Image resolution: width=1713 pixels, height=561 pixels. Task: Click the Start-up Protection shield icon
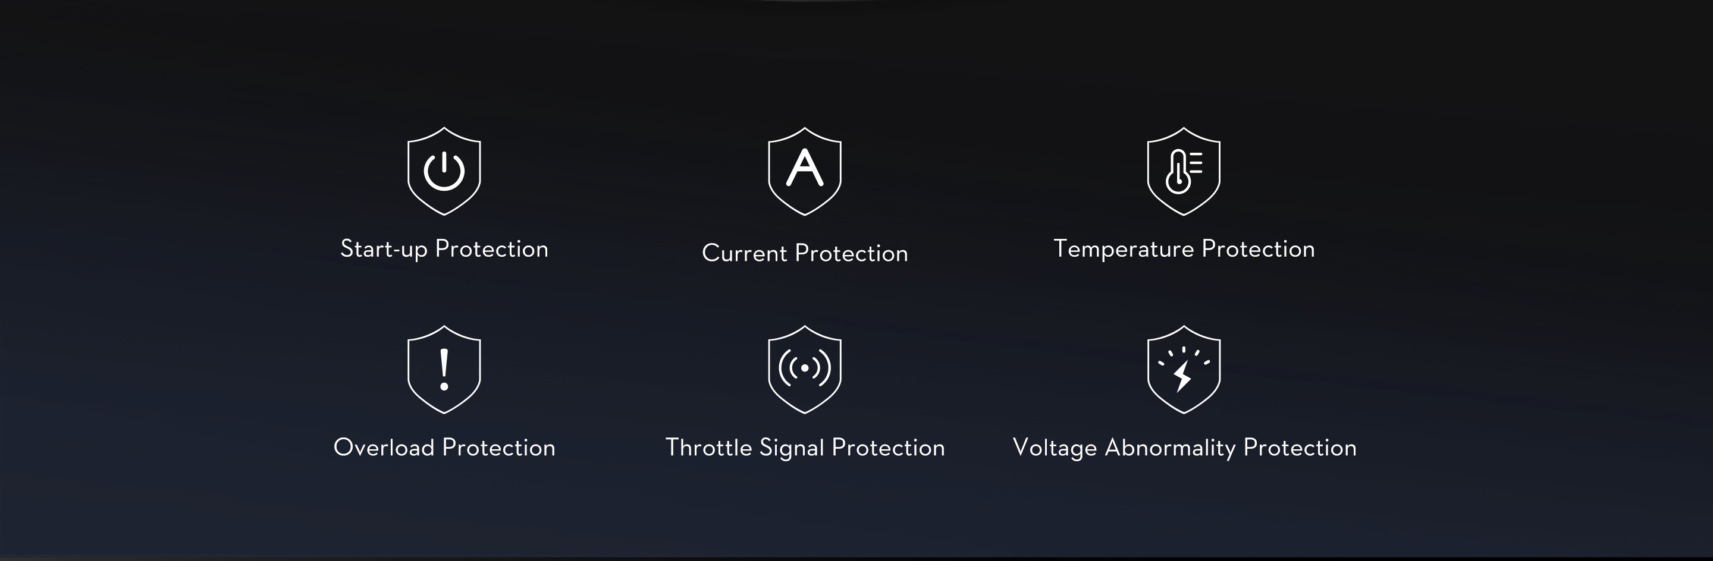coord(444,172)
